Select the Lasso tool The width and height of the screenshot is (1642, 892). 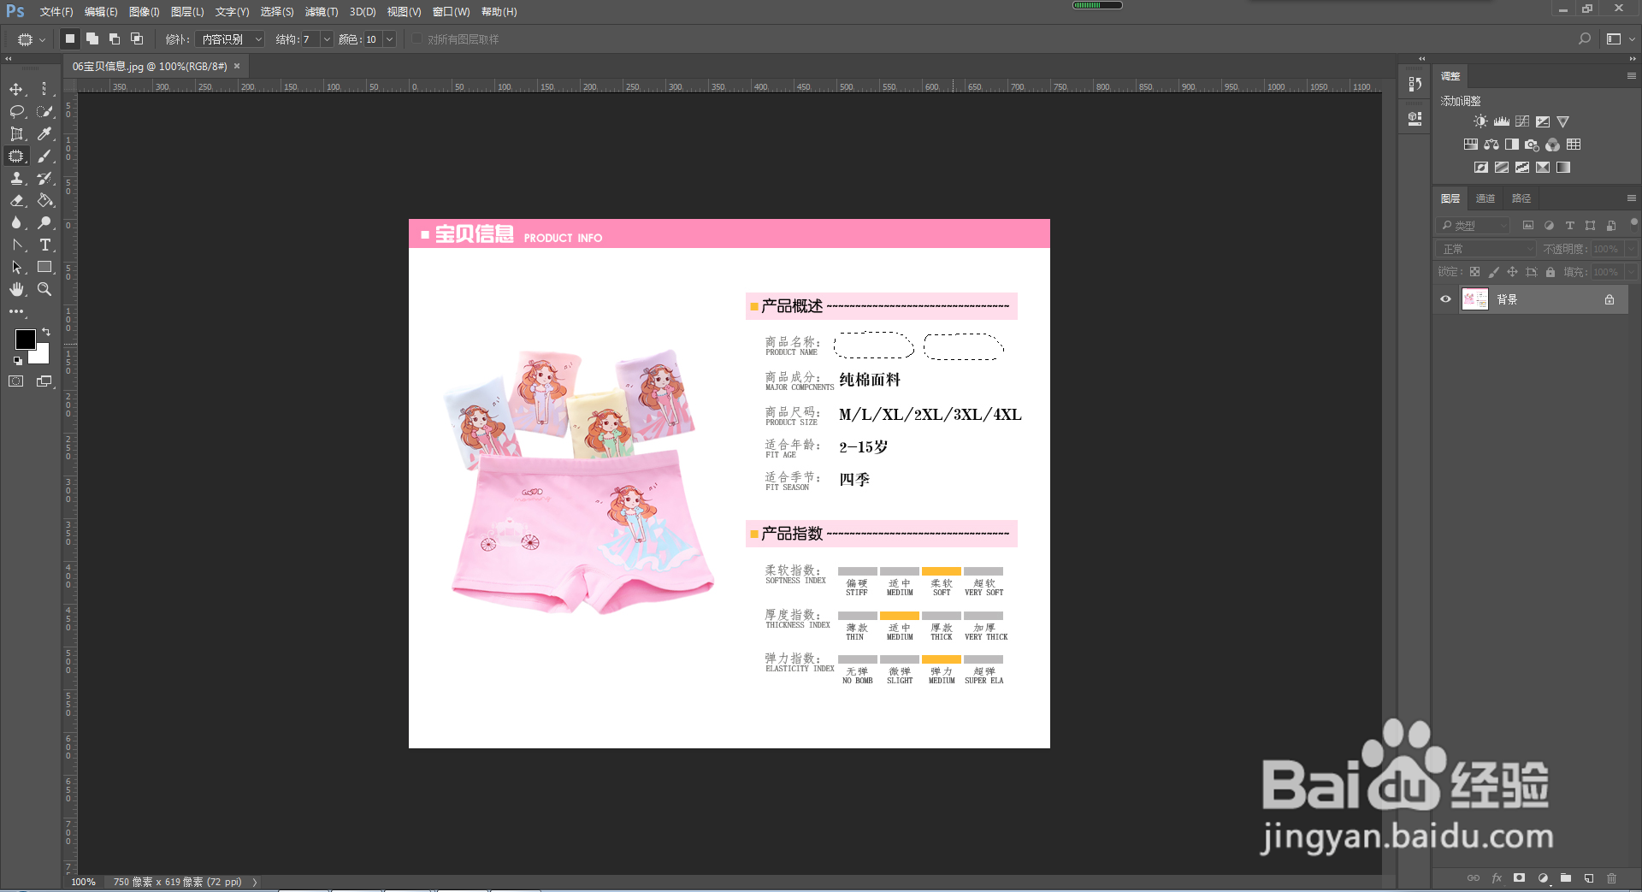pos(16,111)
